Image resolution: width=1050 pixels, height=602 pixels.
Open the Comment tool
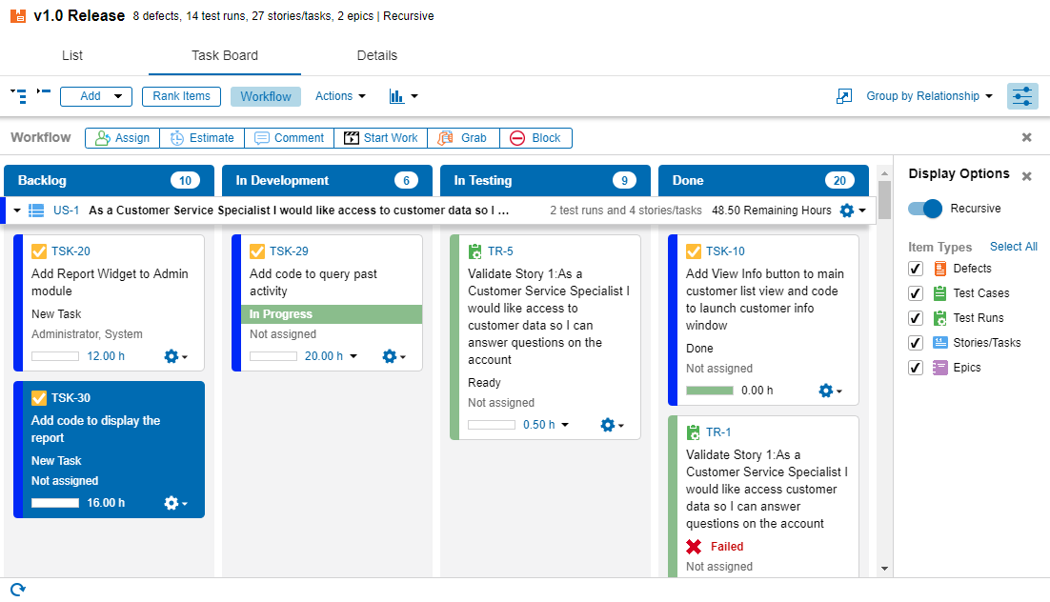pyautogui.click(x=263, y=137)
